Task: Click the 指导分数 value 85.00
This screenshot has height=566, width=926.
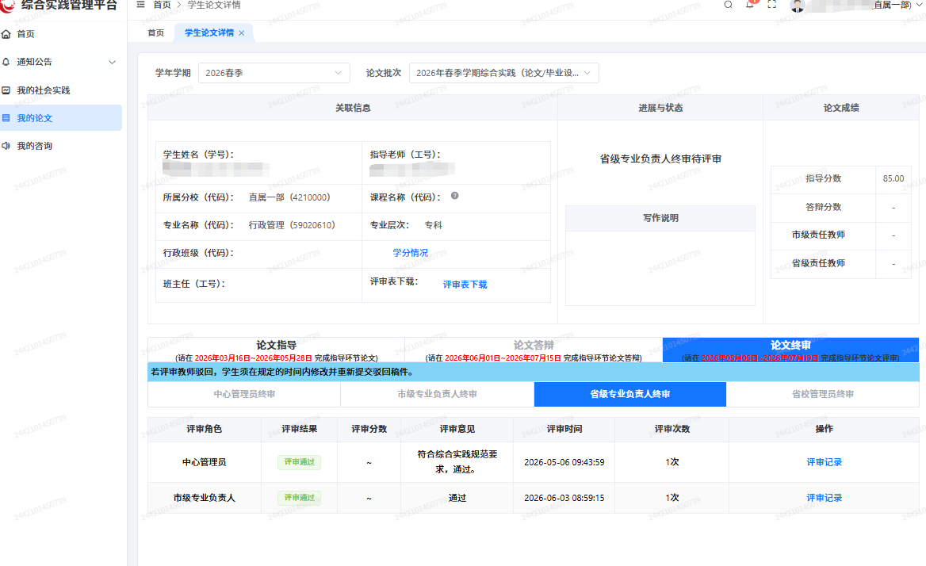Action: [x=893, y=178]
